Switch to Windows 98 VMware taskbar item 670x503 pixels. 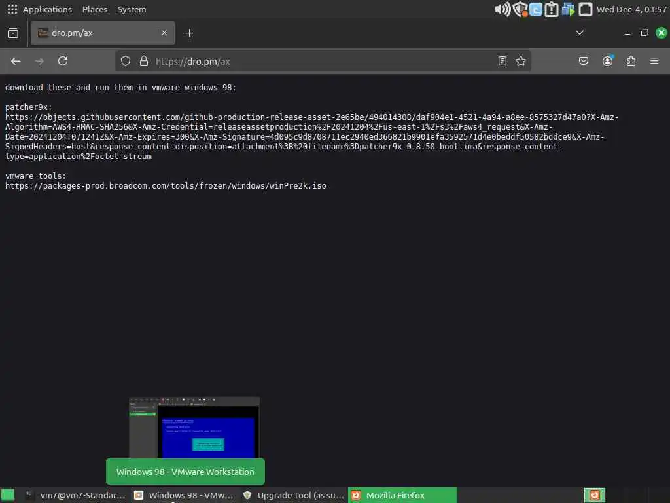(184, 495)
